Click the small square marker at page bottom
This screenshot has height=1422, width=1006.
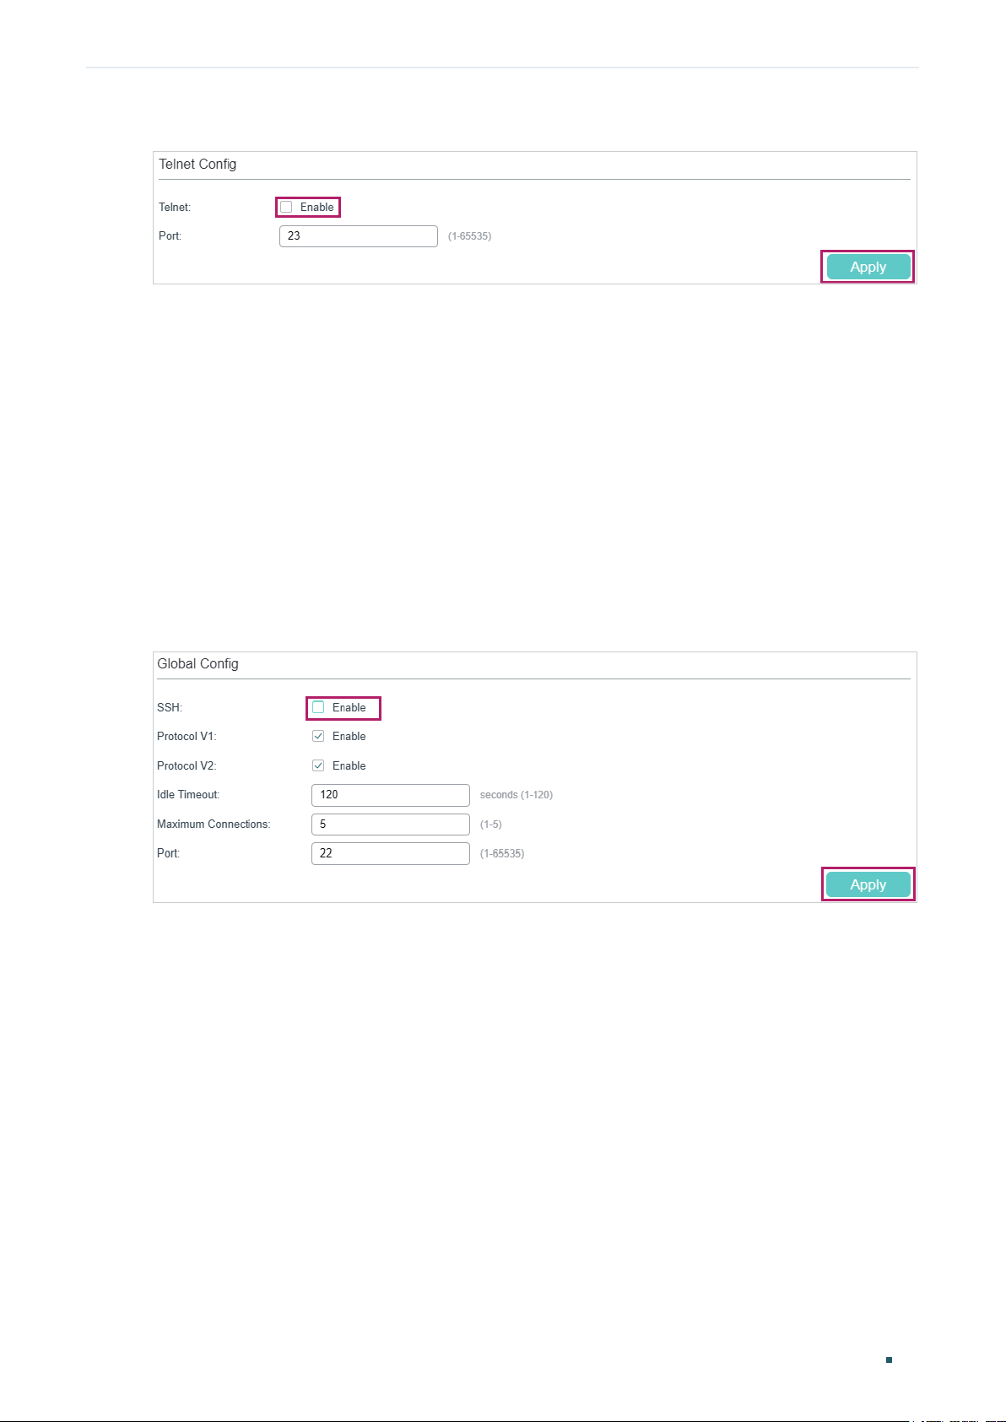pyautogui.click(x=889, y=1360)
